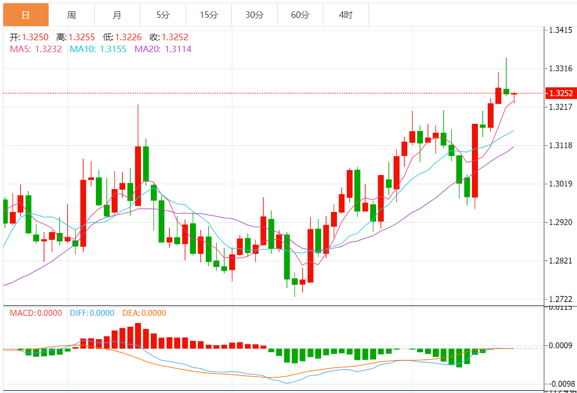This screenshot has height=393, width=577.
Task: Click the 1.2722 price axis label
Action: [x=561, y=300]
